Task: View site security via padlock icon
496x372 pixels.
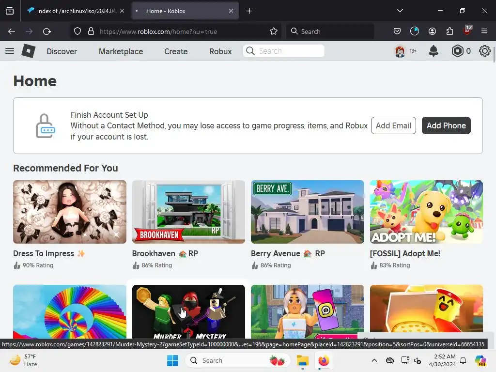Action: click(x=91, y=31)
